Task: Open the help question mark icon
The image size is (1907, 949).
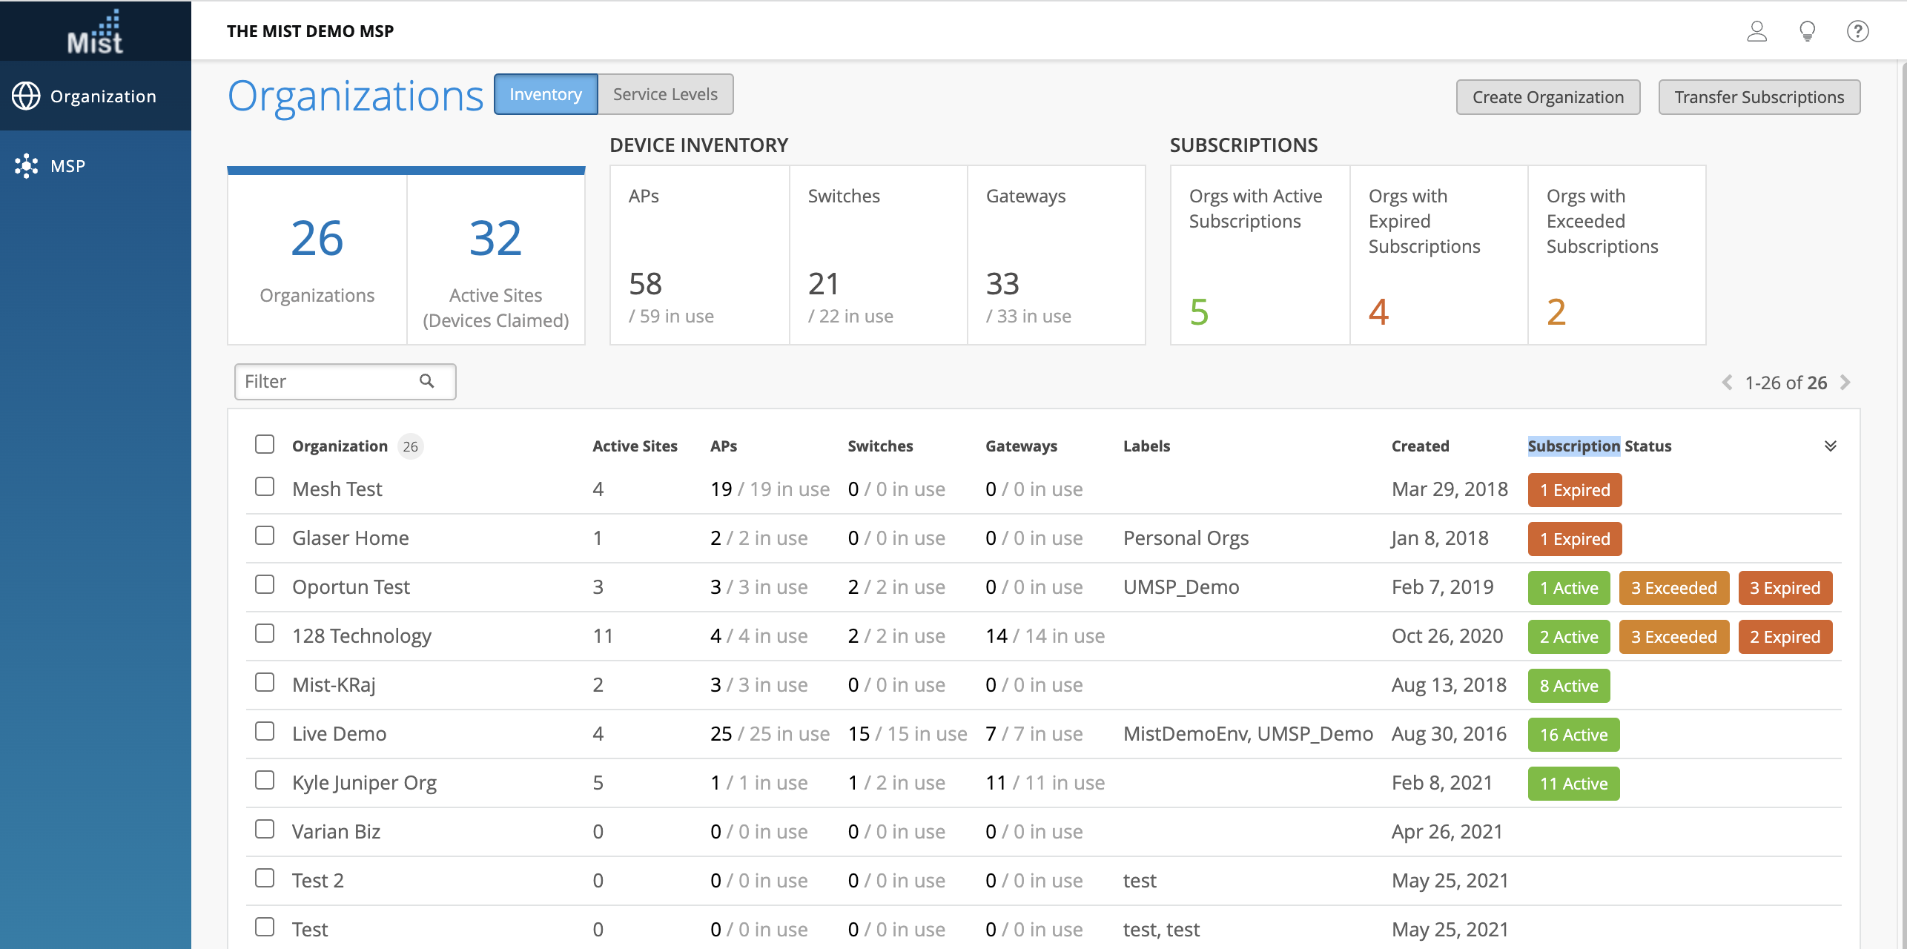Action: 1857,31
